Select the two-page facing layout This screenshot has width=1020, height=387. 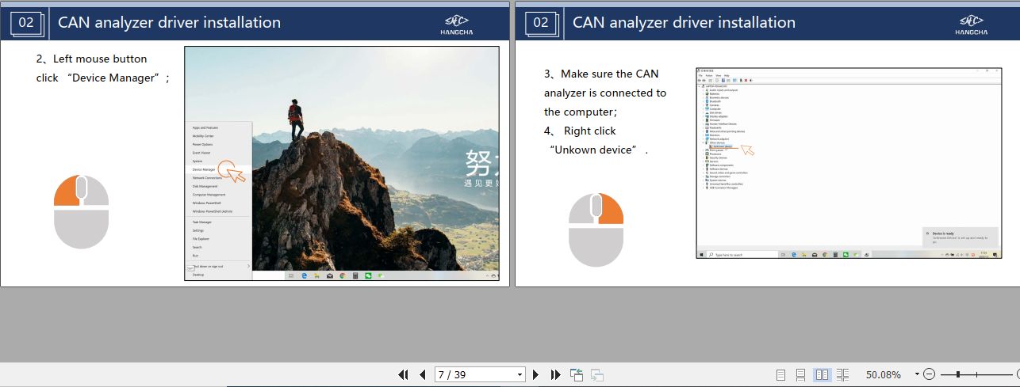pos(823,374)
